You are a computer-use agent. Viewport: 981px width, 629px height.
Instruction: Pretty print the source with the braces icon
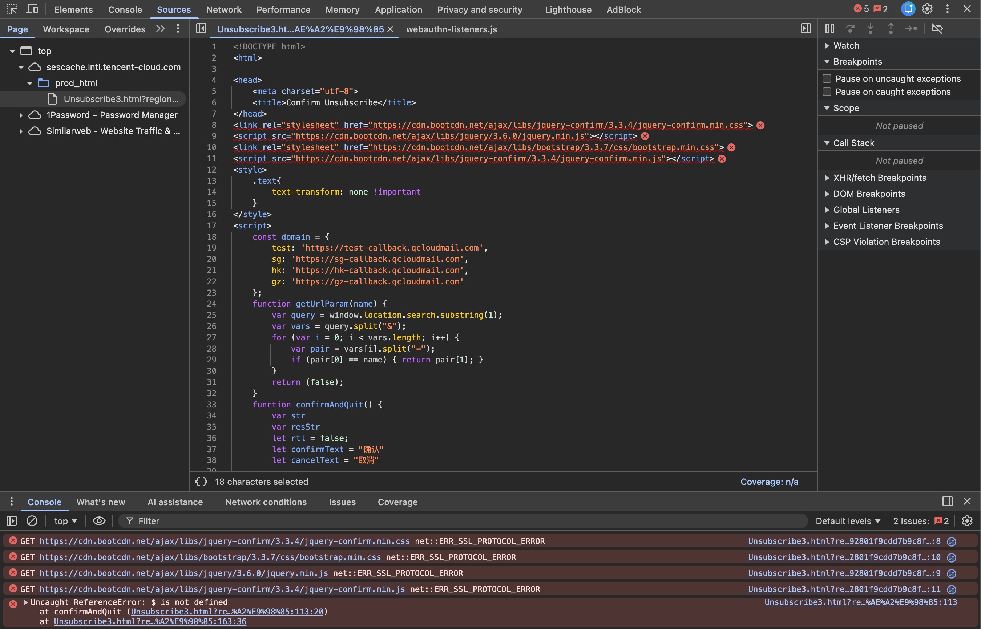[201, 482]
